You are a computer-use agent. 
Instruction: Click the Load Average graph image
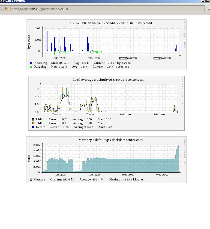(x=107, y=103)
